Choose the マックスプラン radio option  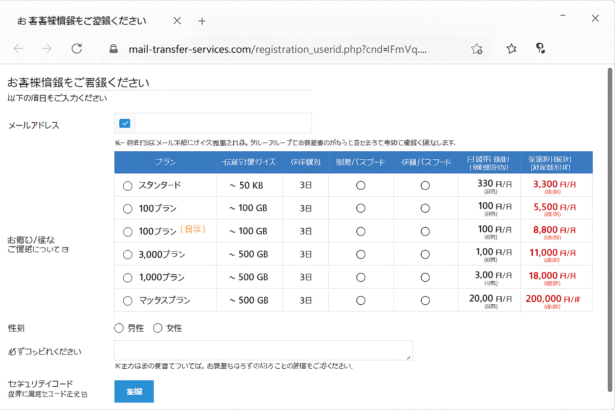coord(128,301)
